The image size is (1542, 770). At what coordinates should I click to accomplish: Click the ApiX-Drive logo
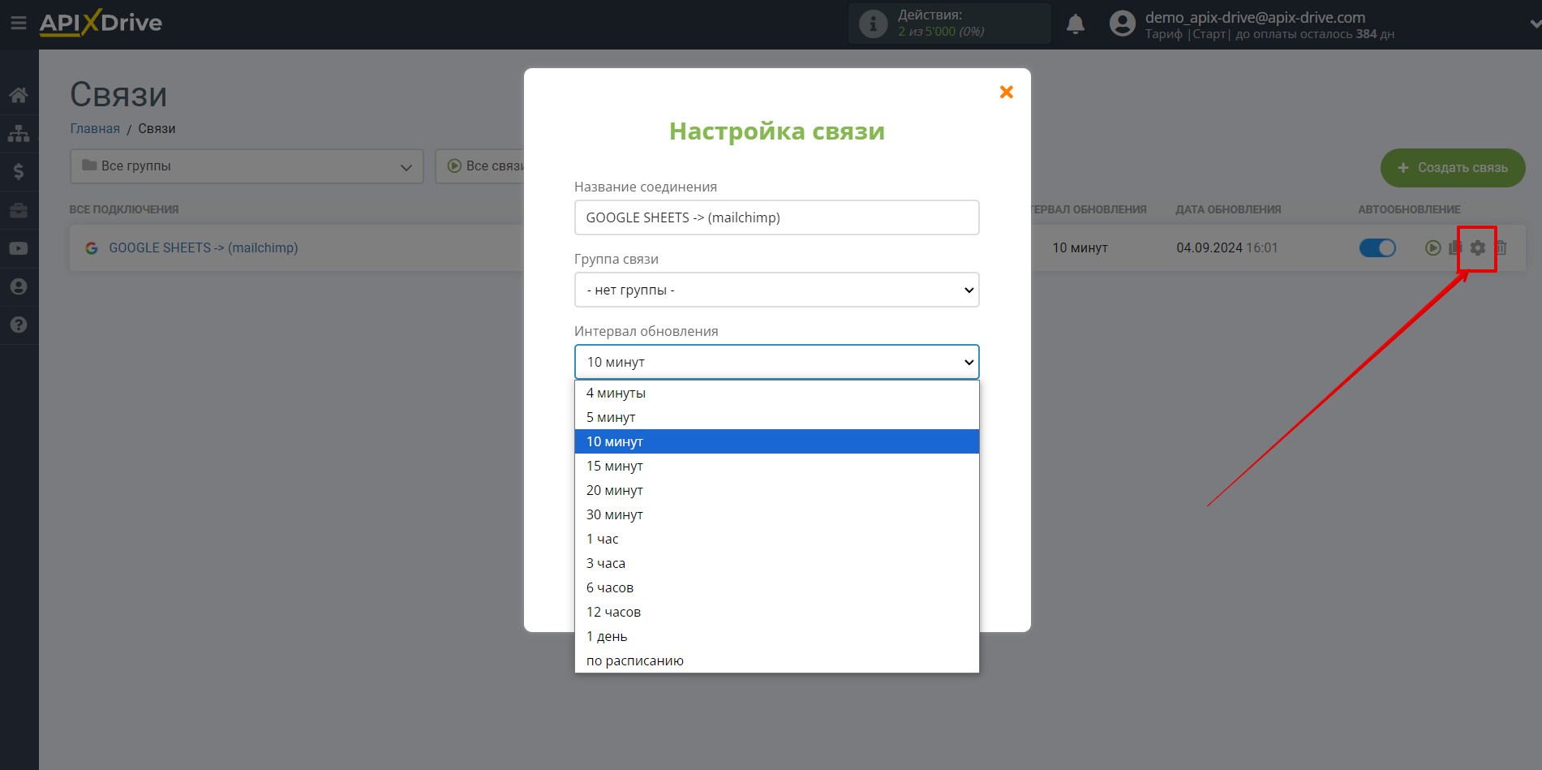pyautogui.click(x=101, y=23)
